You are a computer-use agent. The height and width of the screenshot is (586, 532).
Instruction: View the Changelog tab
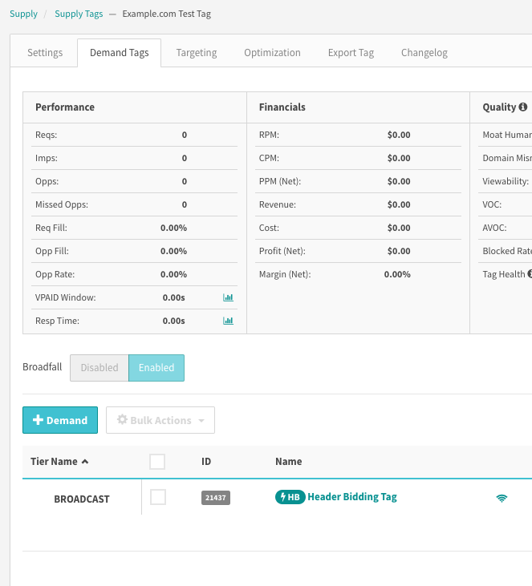tap(424, 53)
